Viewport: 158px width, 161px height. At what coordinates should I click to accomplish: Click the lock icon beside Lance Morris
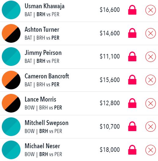click(132, 103)
